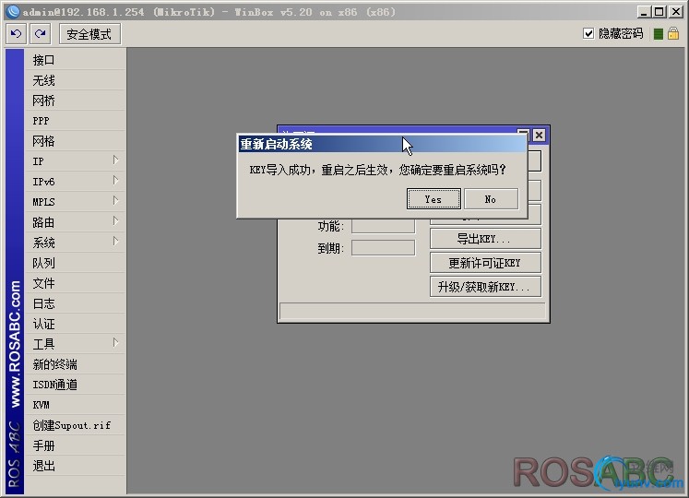This screenshot has width=689, height=498.
Task: Click the padlock icon in toolbar
Action: [x=672, y=33]
